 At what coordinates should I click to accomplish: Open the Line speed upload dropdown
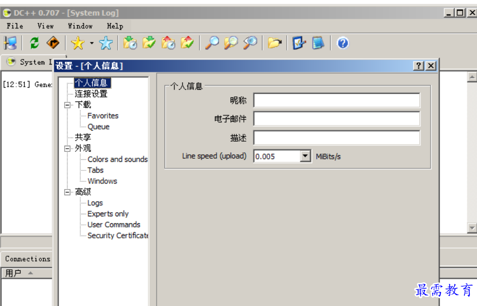[x=304, y=156]
